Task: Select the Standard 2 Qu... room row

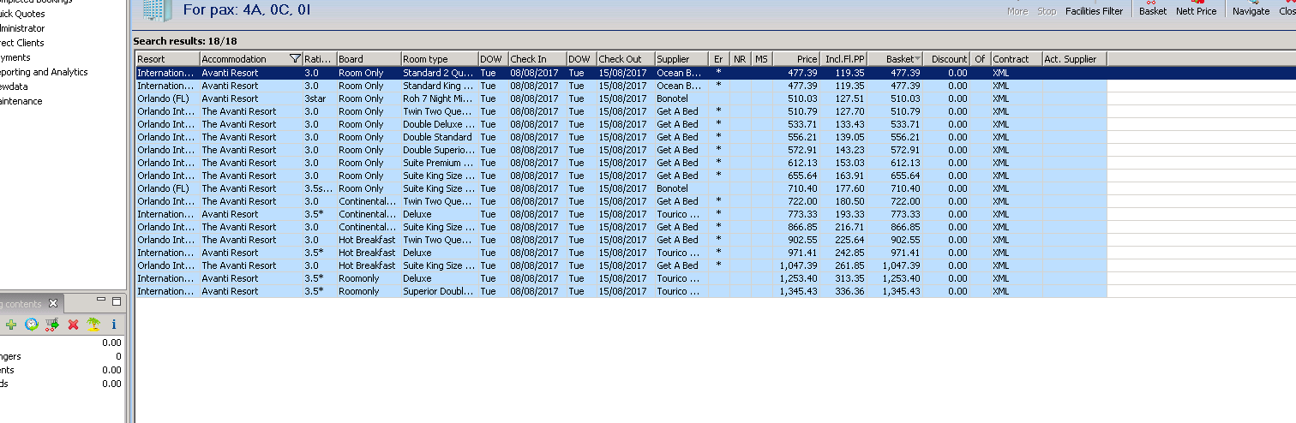Action: point(621,73)
